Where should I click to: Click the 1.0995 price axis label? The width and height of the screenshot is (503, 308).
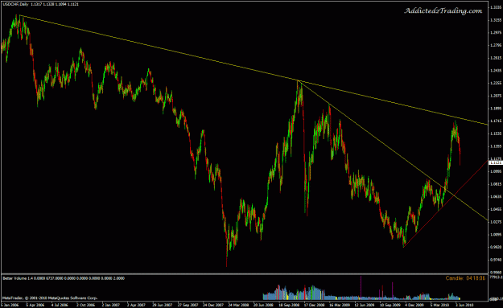(x=496, y=171)
